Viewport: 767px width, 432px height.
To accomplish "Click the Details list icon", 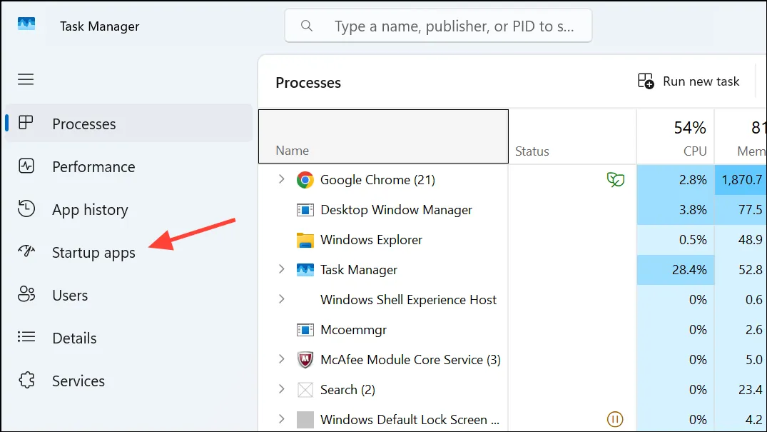I will 26,337.
